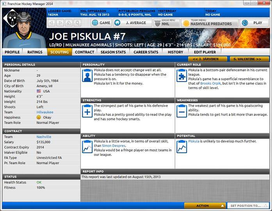Click the Strengths plus clipboard icon
Screen dimensions: 272x211
coord(87,111)
